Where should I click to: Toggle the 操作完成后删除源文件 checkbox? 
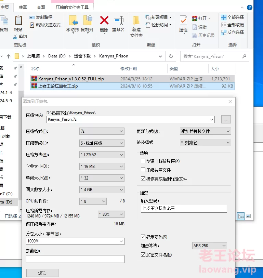(143, 179)
